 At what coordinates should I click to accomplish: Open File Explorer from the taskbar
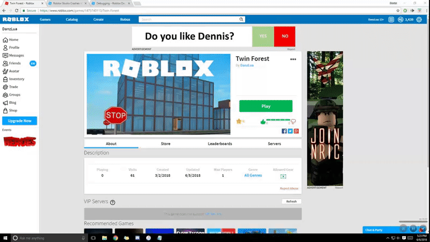click(x=104, y=238)
